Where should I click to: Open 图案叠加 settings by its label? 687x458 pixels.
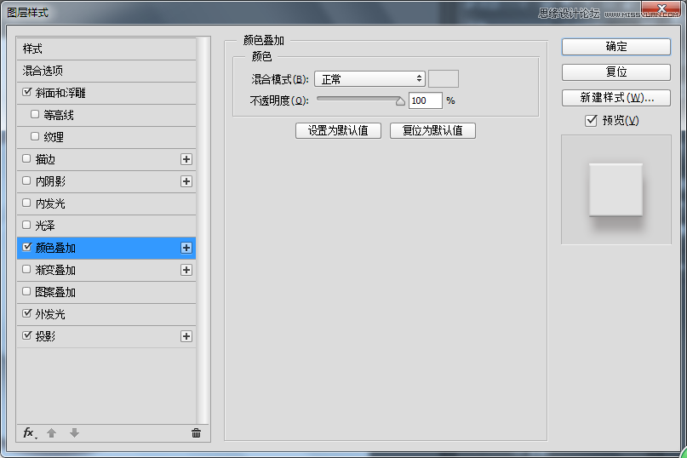(x=55, y=292)
